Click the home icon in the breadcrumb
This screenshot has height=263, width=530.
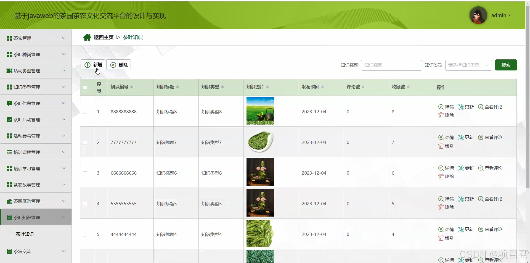(87, 37)
